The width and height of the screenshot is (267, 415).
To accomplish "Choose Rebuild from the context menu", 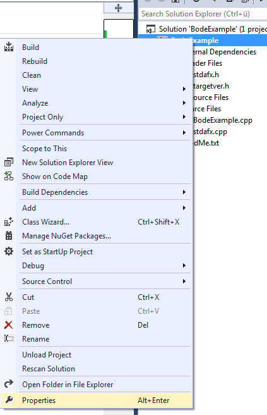I will (x=35, y=61).
